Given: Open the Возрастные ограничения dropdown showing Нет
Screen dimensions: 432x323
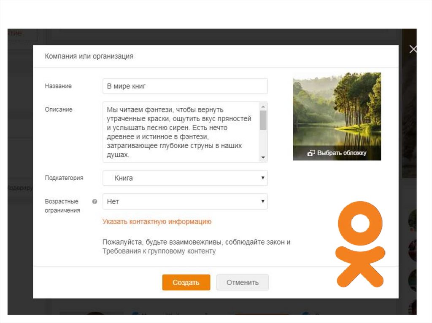Looking at the screenshot, I should pos(185,201).
